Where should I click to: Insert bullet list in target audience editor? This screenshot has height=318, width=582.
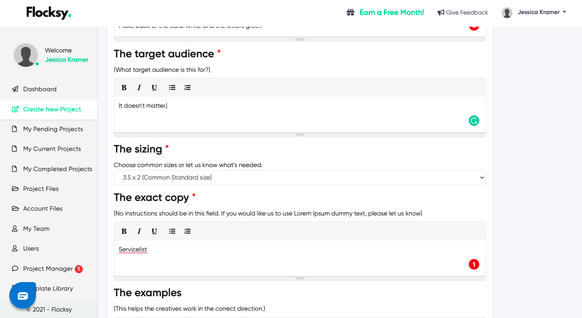coord(172,88)
